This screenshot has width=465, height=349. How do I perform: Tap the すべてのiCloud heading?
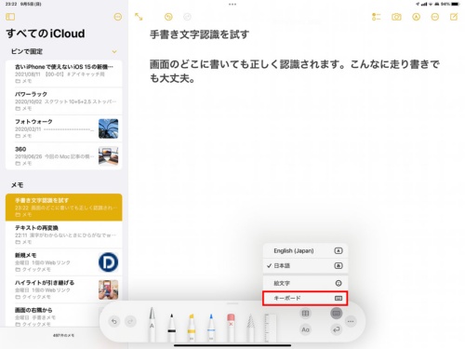46,34
